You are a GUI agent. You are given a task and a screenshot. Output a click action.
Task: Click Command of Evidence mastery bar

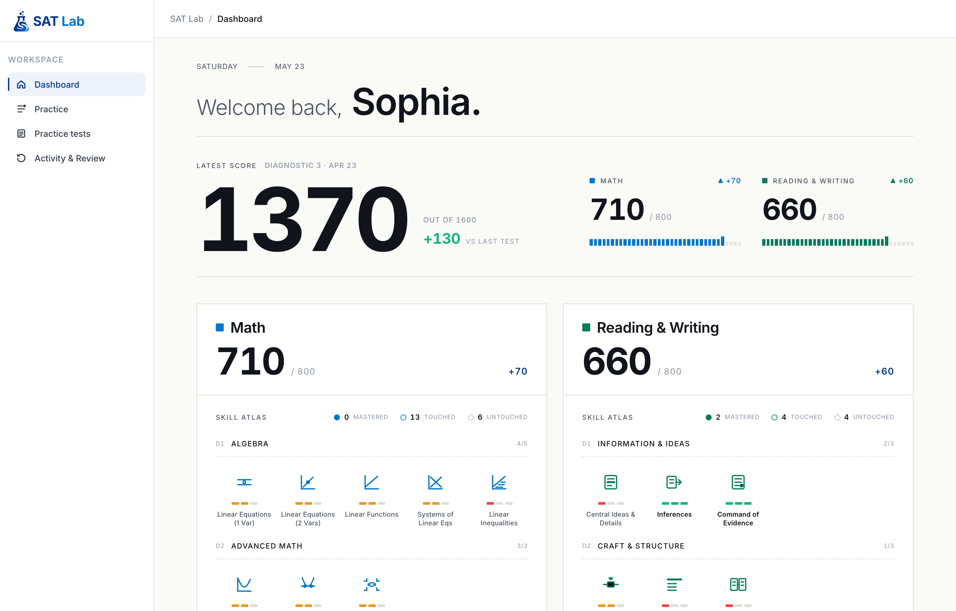click(738, 503)
